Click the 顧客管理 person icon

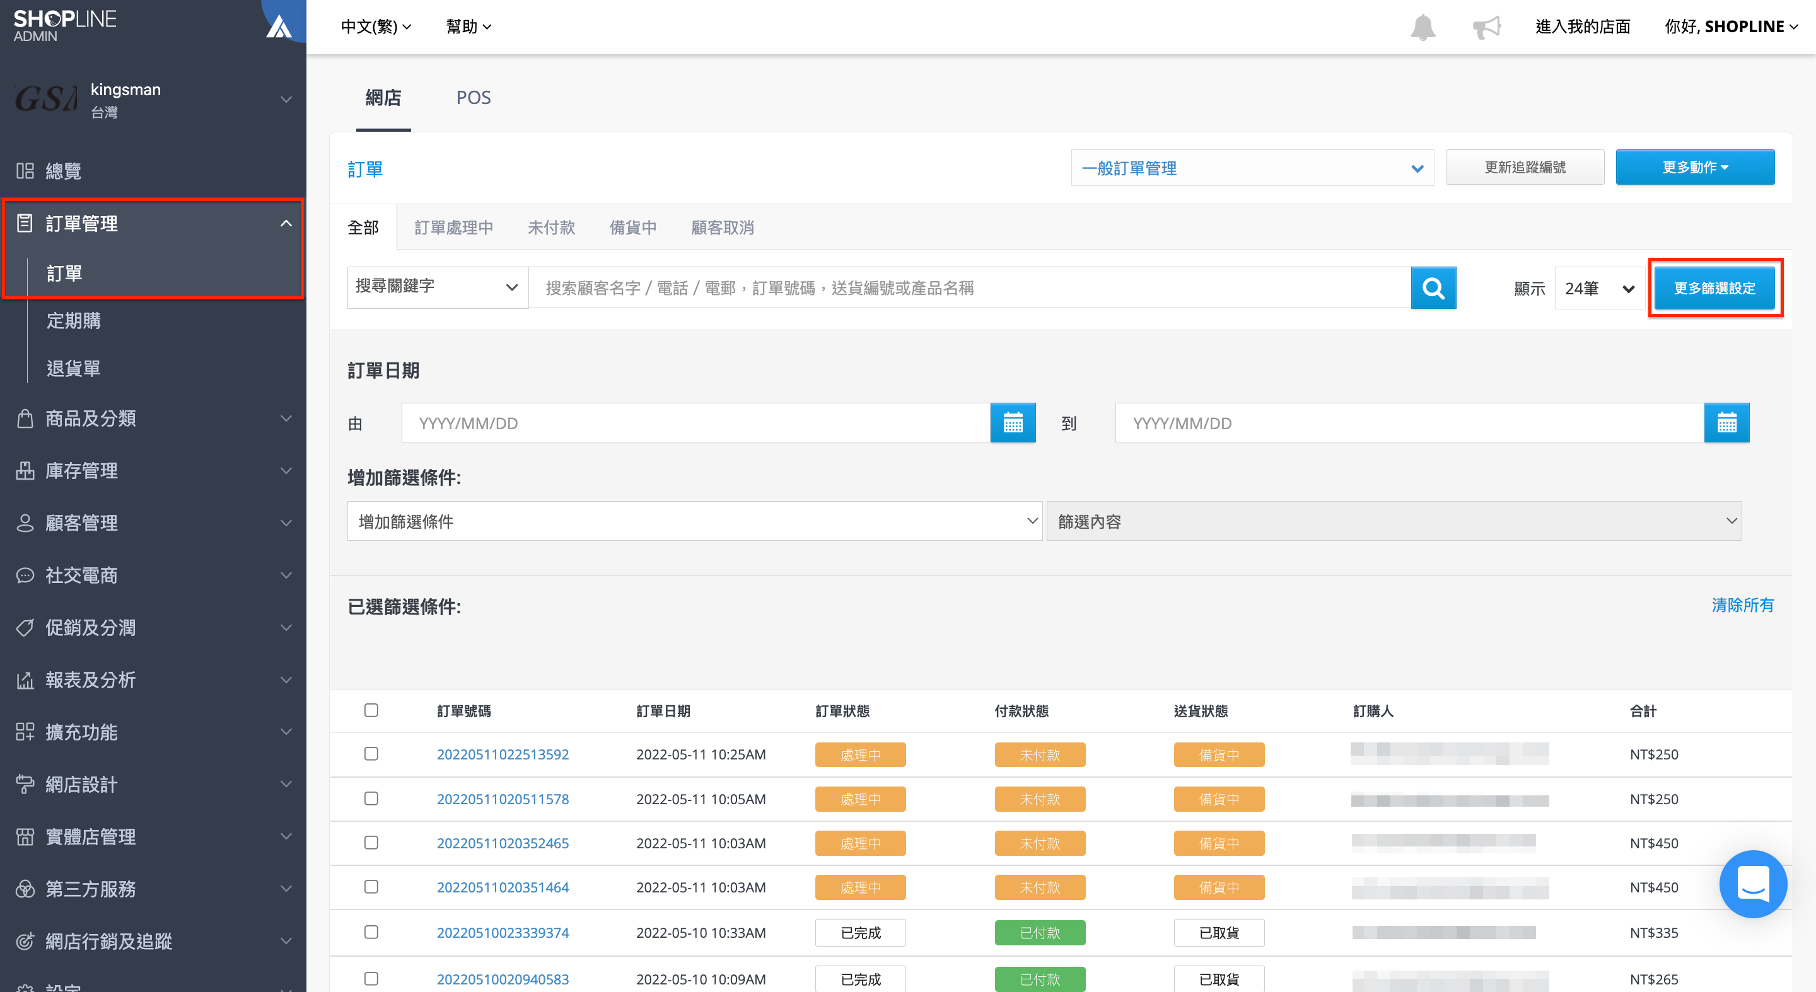(x=25, y=522)
